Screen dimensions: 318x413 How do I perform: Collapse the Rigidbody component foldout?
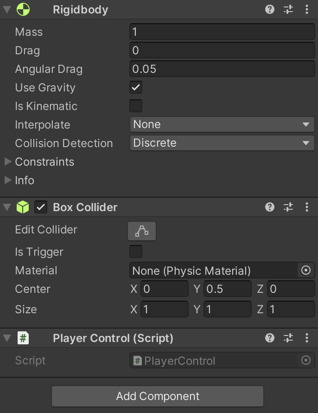6,9
